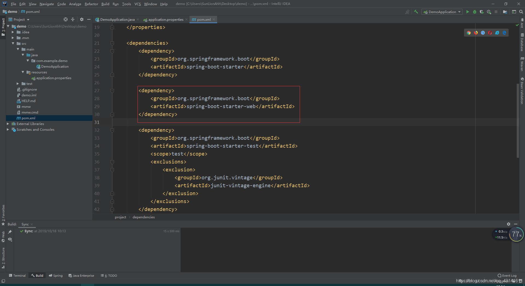Screen dimensions: 525x286
Task: Select HELP.md file in project tree
Action: (x=28, y=101)
